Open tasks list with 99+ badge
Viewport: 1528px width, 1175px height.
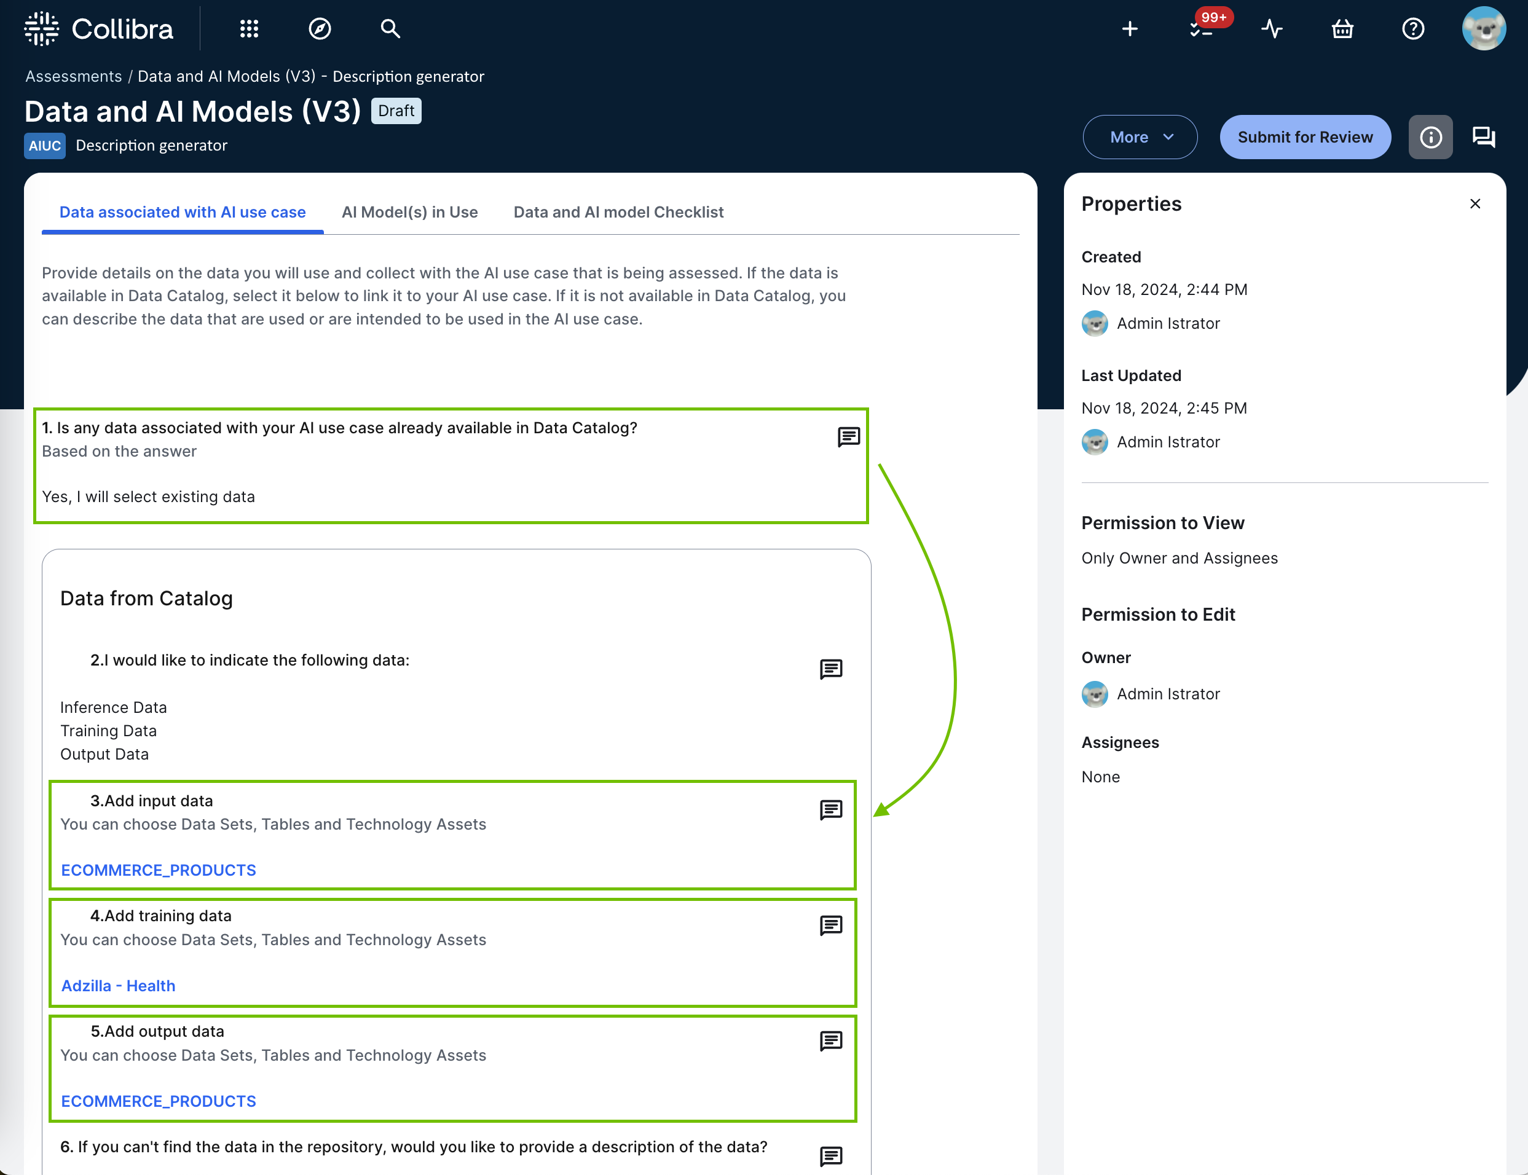(x=1201, y=29)
